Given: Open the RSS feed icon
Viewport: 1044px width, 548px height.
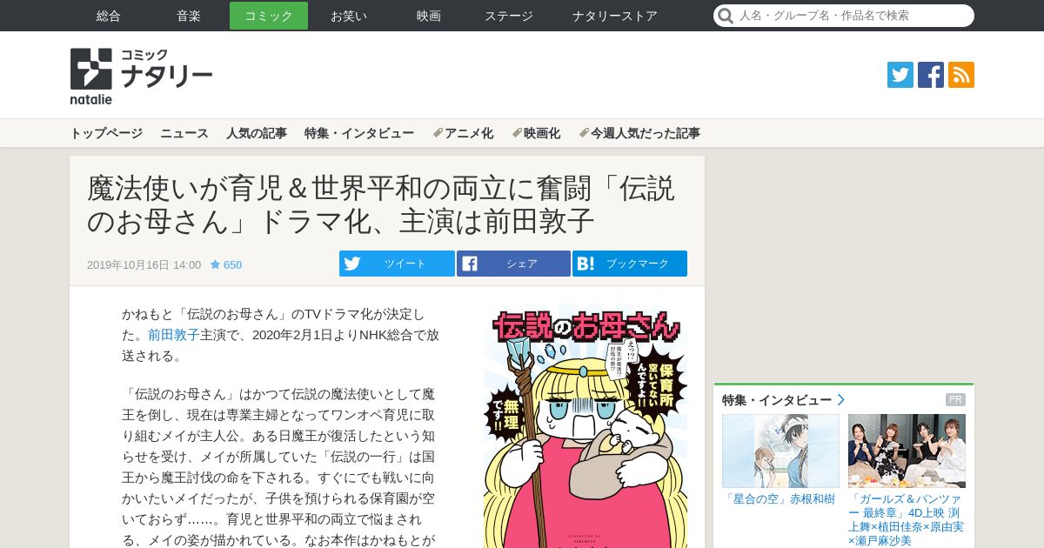Looking at the screenshot, I should (x=961, y=75).
